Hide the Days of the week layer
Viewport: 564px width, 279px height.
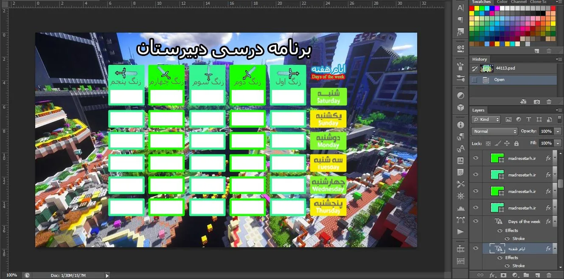[476, 221]
